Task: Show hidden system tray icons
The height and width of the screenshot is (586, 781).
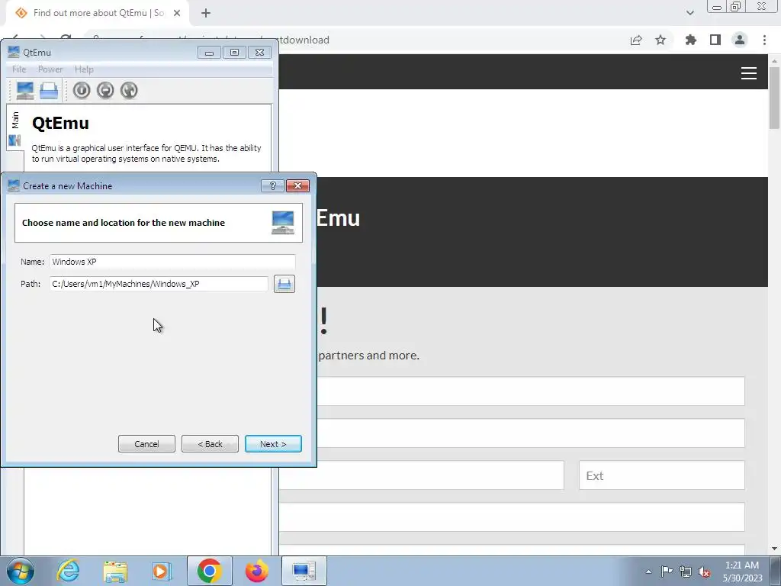Action: pyautogui.click(x=648, y=572)
